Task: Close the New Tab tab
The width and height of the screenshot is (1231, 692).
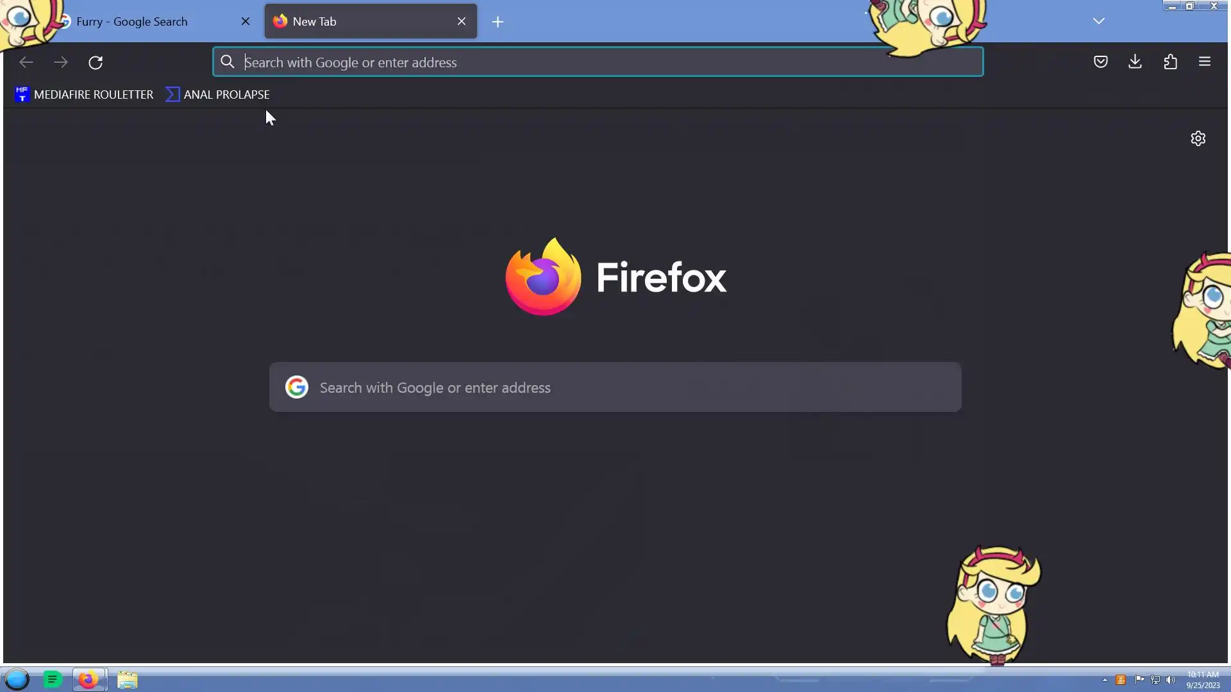Action: pyautogui.click(x=462, y=21)
